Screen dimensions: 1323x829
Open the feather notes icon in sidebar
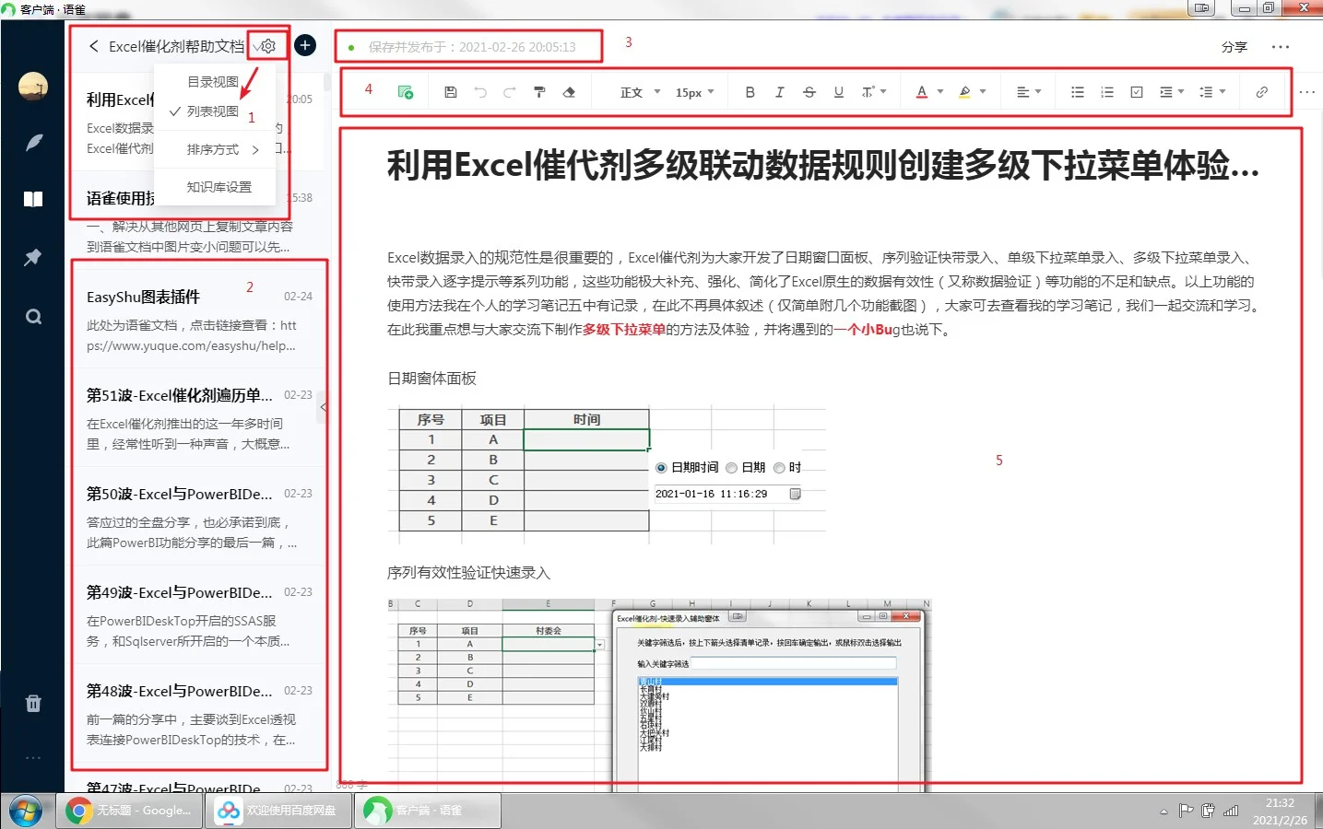(33, 143)
